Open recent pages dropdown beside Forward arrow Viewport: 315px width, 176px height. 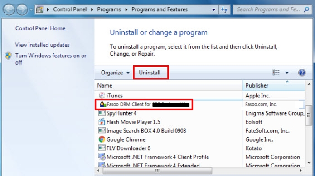pyautogui.click(x=31, y=9)
